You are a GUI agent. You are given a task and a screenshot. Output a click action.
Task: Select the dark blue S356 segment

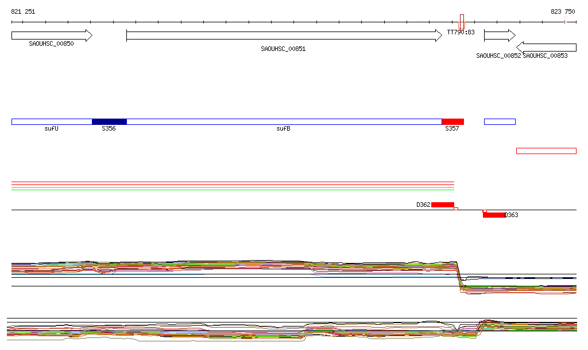point(109,121)
